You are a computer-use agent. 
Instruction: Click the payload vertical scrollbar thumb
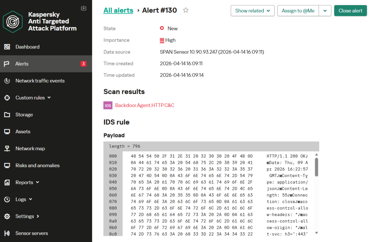click(317, 167)
